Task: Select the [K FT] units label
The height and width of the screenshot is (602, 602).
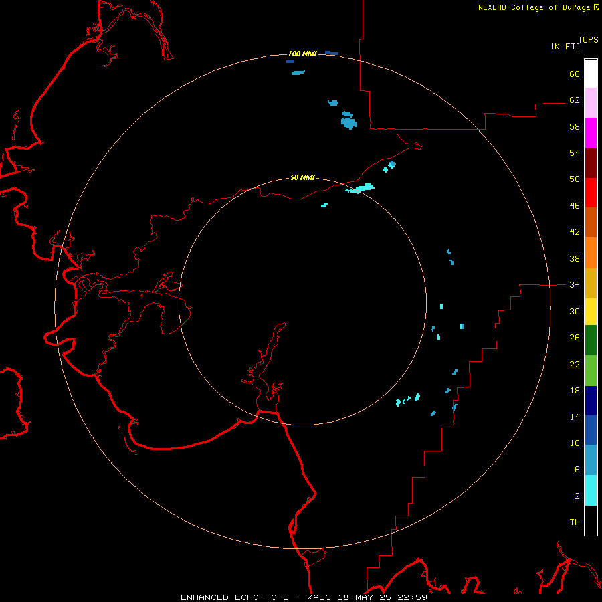Action: (x=565, y=46)
